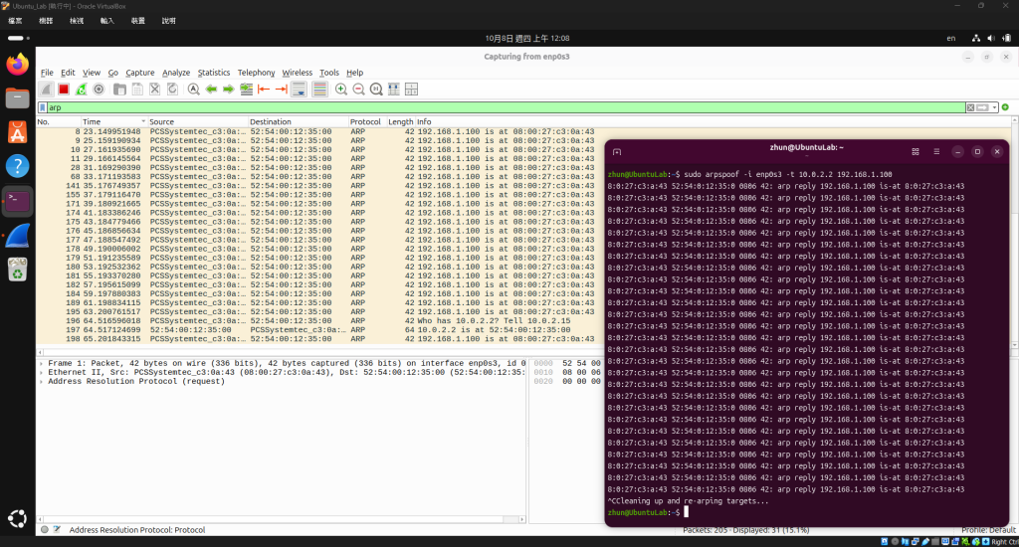Viewport: 1019px width, 547px height.
Task: Zoom out the Wireshark text
Action: [358, 90]
